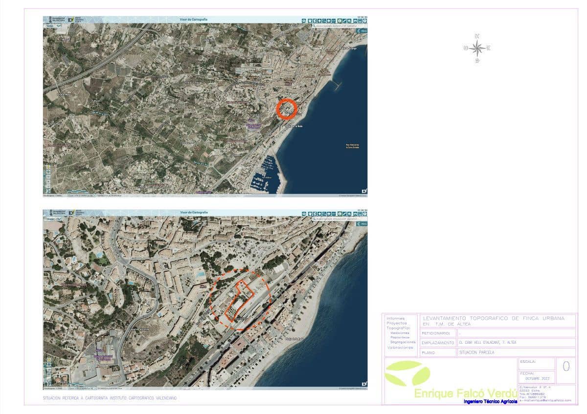Image resolution: width=587 pixels, height=414 pixels.
Task: Click the Enrique Falcó Verdú logo text
Action: tap(465, 393)
